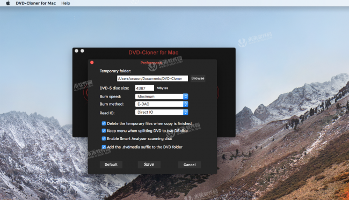Image resolution: width=349 pixels, height=200 pixels.
Task: Close the Preferences dialog with red button
Action: click(x=92, y=62)
